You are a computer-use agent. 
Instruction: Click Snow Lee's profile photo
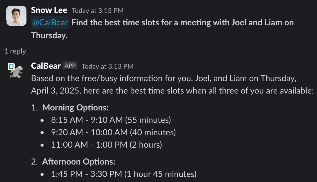pos(16,16)
